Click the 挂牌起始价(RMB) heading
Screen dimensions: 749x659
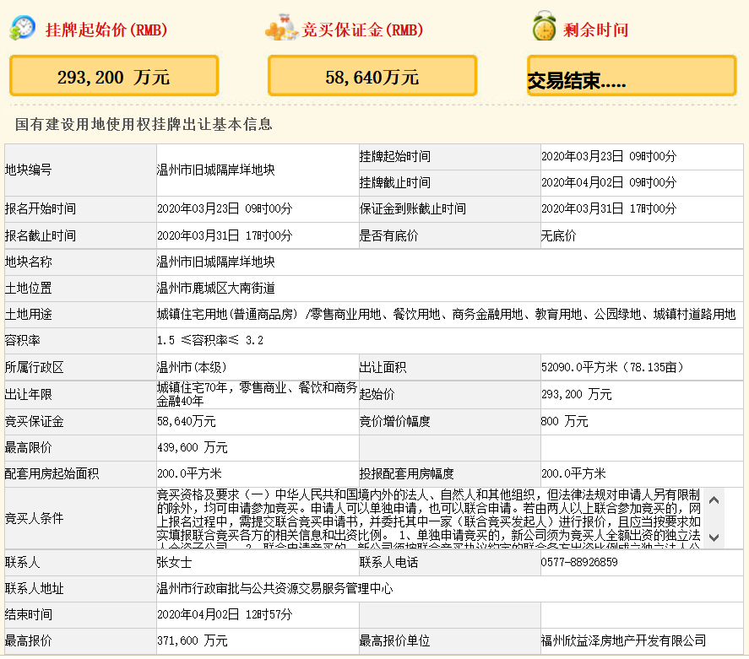tap(106, 30)
